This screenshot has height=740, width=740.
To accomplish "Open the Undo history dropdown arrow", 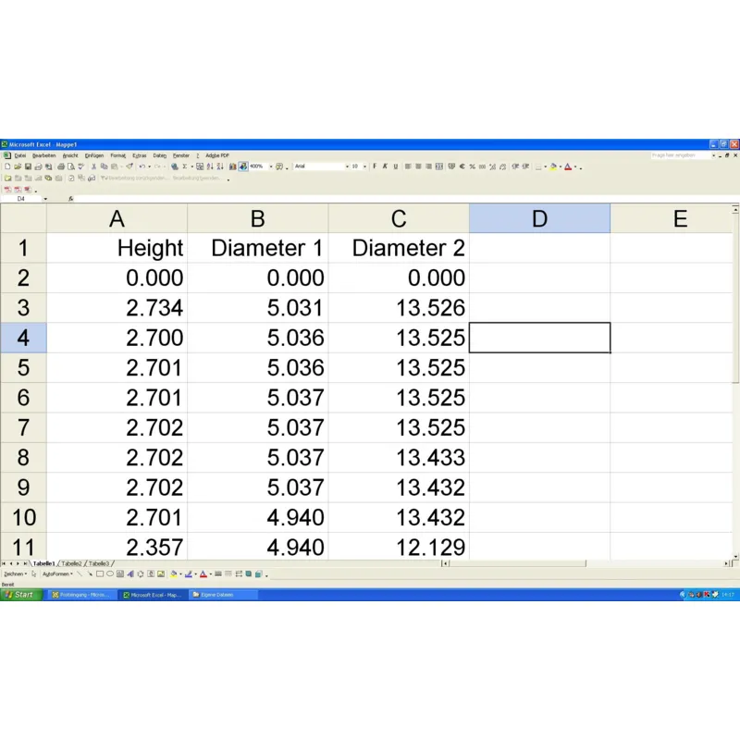I will pyautogui.click(x=149, y=166).
